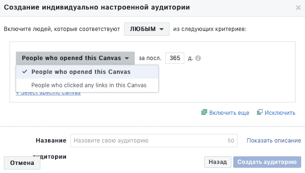This screenshot has height=173, width=305.
Task: Click the Исключить icon
Action: (x=260, y=112)
